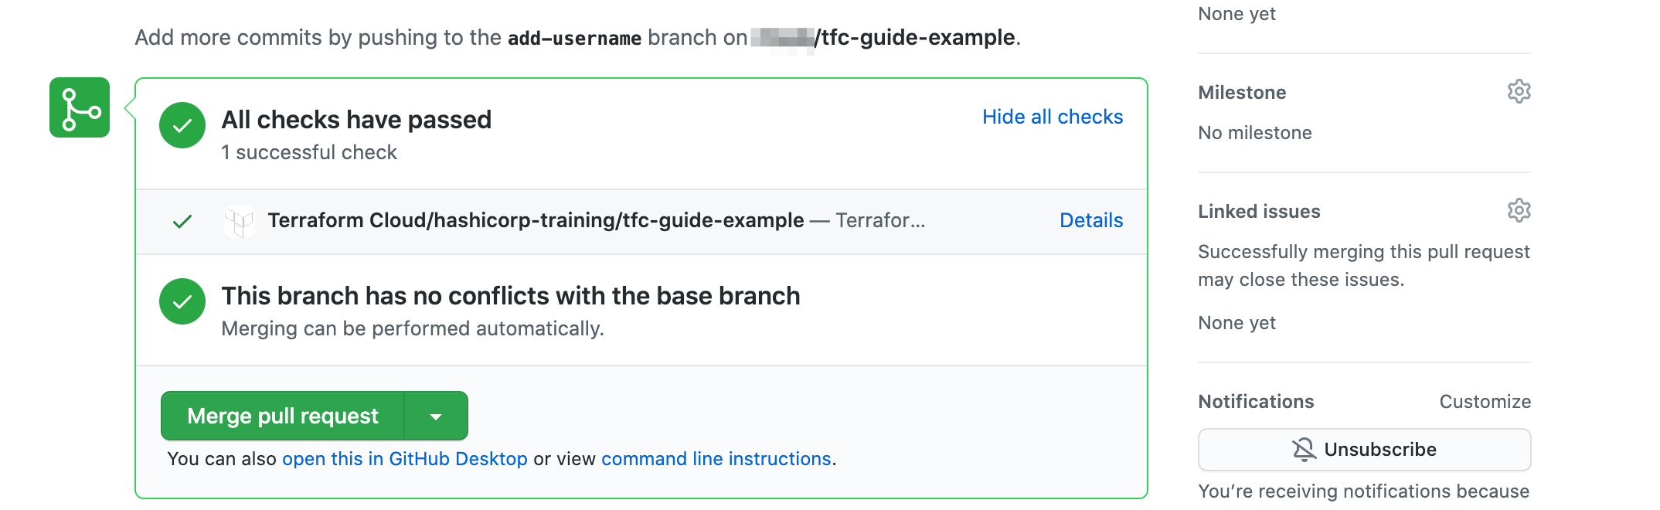Click the Milestone heading
This screenshot has width=1660, height=510.
pos(1242,93)
